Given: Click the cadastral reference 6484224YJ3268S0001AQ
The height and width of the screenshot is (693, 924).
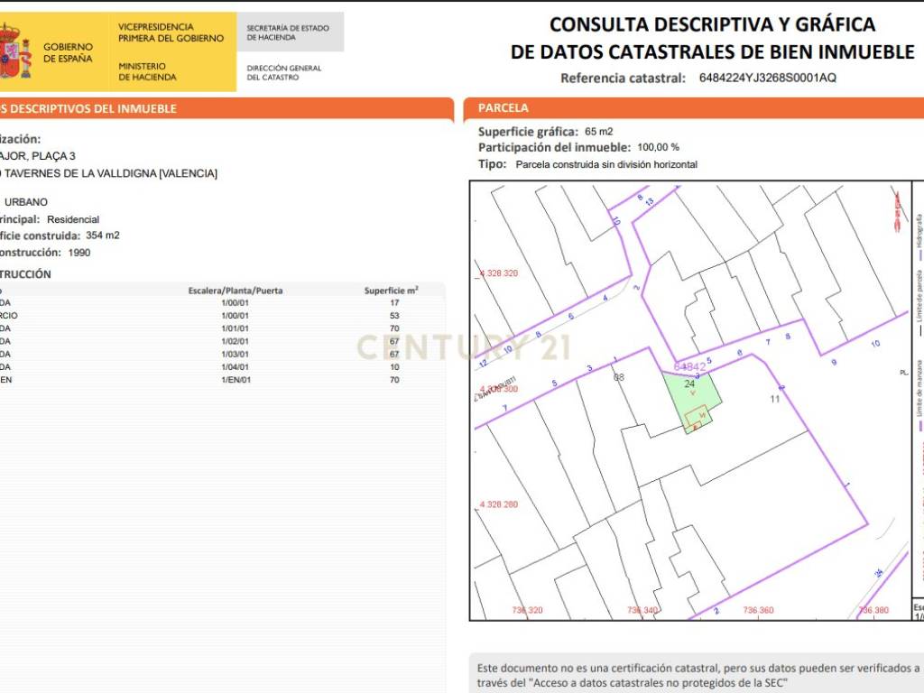Looking at the screenshot, I should [x=767, y=78].
